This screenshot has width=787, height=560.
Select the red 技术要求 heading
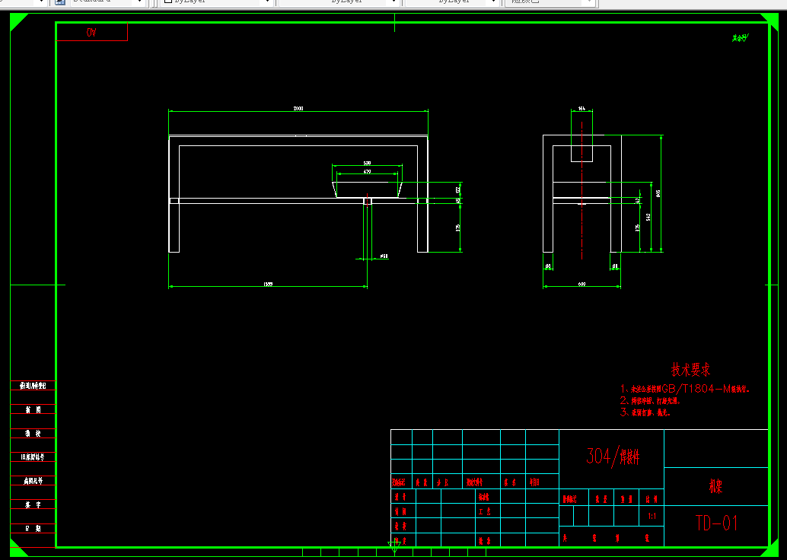tap(691, 370)
